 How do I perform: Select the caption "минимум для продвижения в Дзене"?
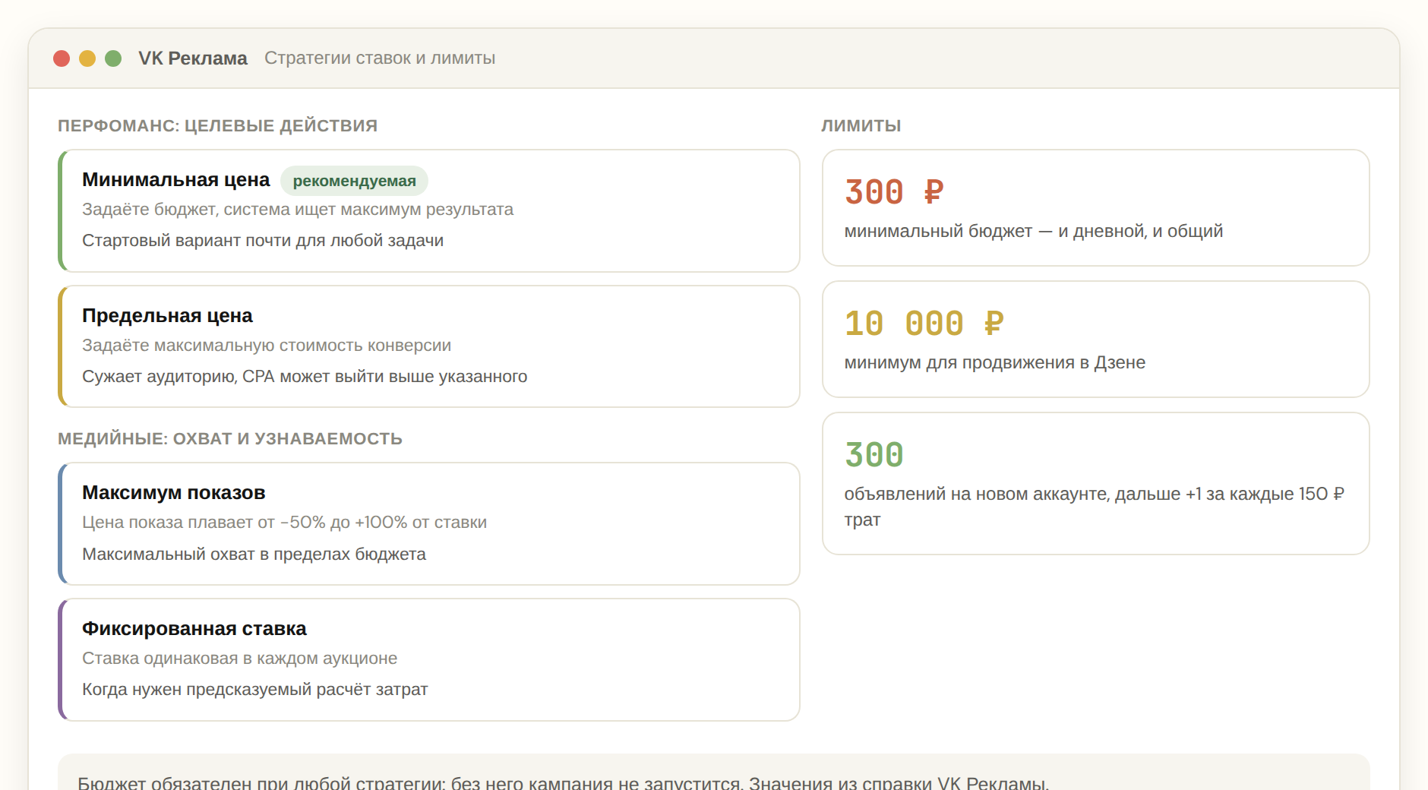995,362
